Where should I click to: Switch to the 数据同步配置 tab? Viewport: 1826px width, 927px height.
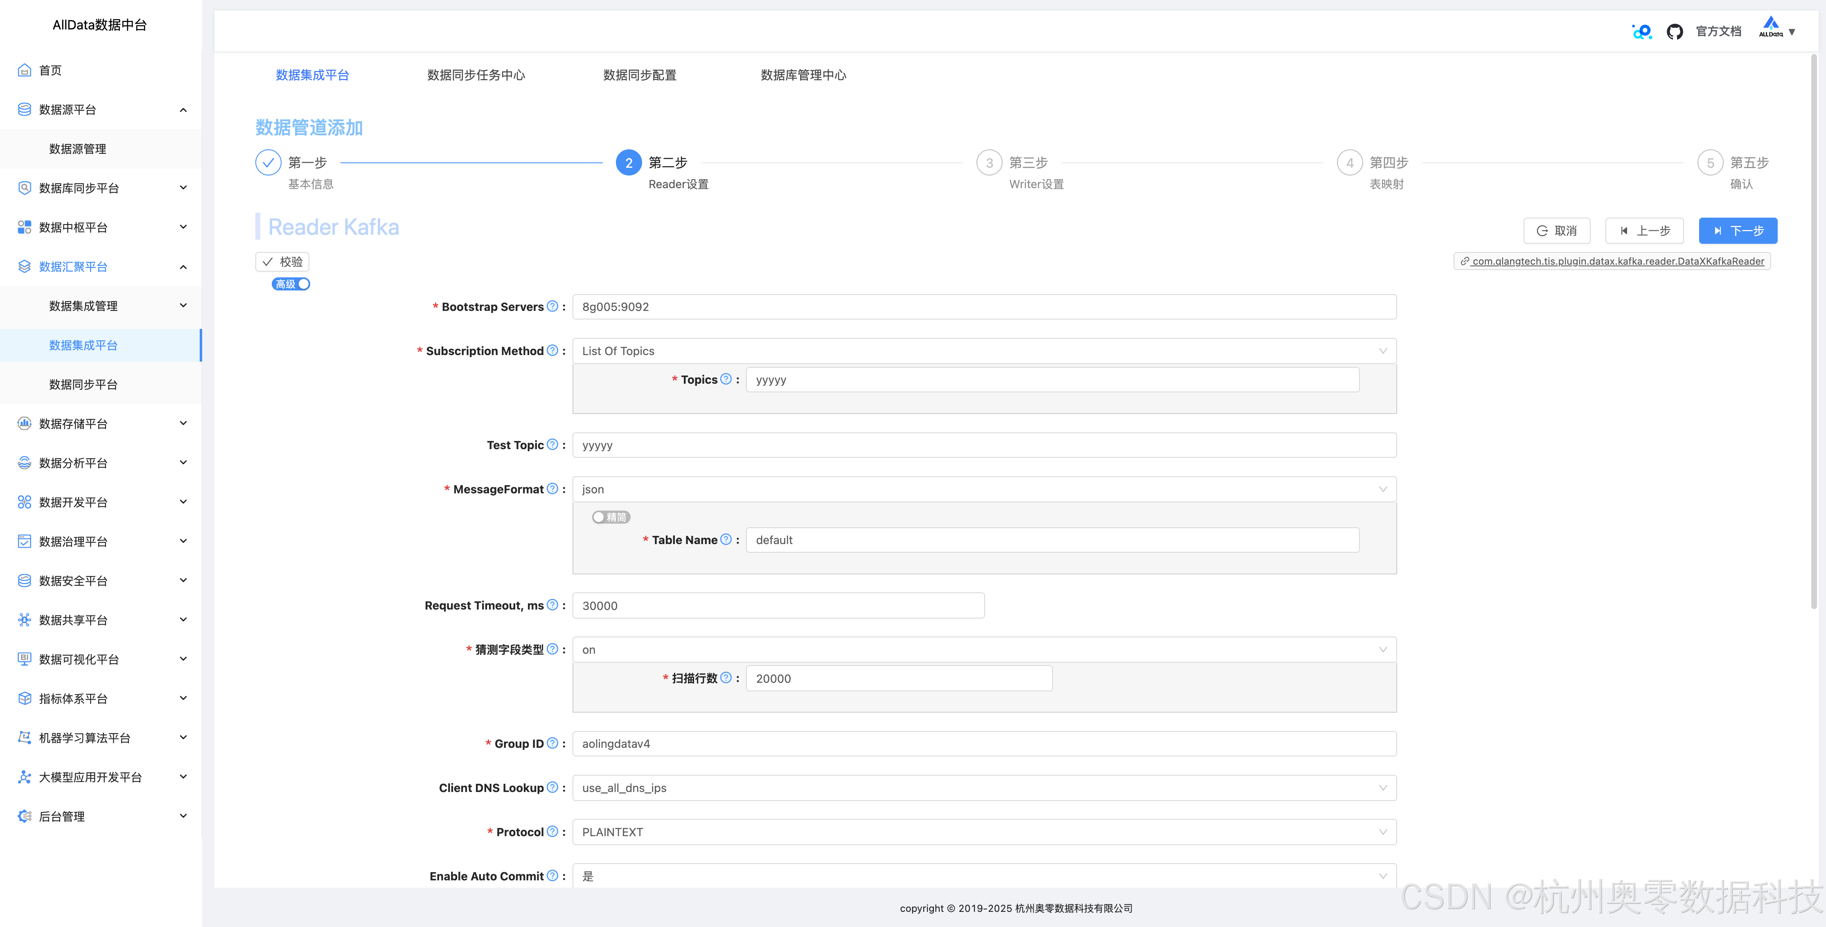click(x=639, y=75)
